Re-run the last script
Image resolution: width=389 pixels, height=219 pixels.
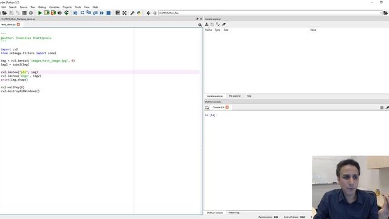[x=66, y=13]
